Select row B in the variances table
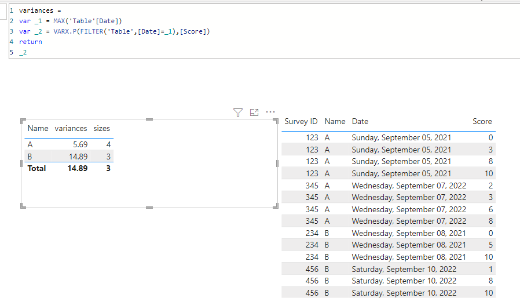520x298 pixels. pos(69,157)
